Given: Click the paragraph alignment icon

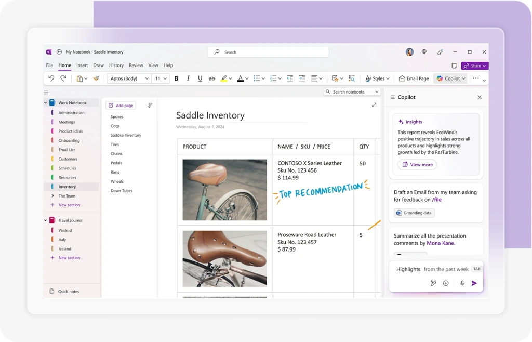Looking at the screenshot, I should [x=314, y=78].
